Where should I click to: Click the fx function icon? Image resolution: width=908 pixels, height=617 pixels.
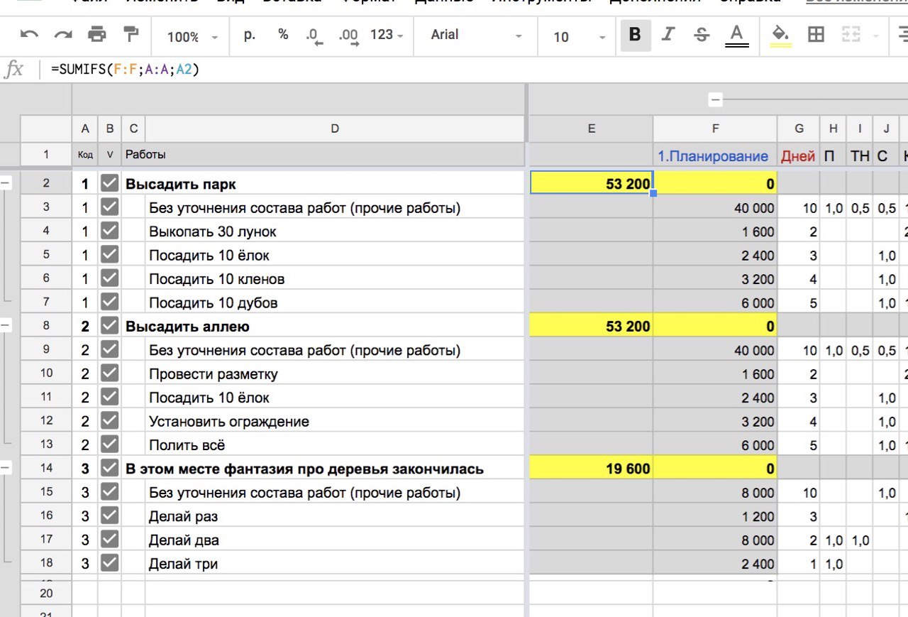tap(14, 70)
